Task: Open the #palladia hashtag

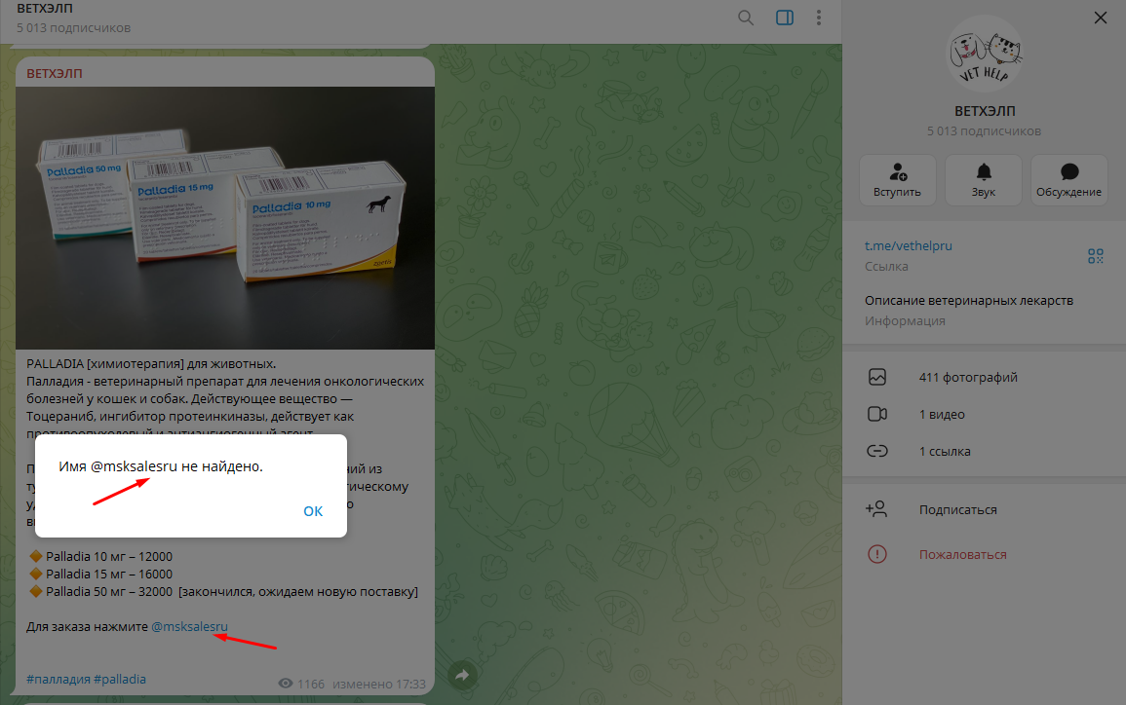Action: [x=120, y=679]
